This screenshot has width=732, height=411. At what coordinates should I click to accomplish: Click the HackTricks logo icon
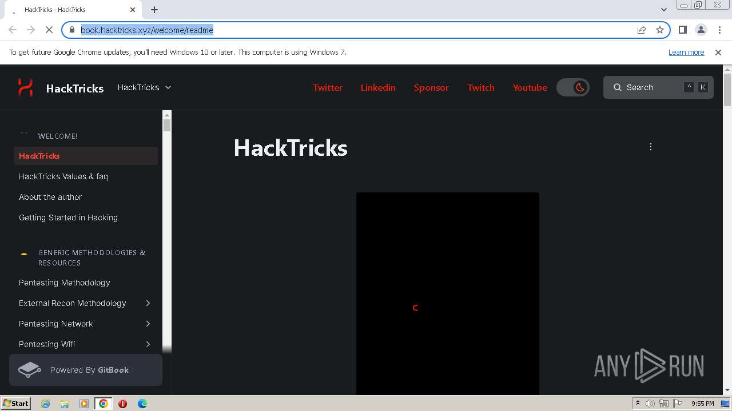pos(25,87)
